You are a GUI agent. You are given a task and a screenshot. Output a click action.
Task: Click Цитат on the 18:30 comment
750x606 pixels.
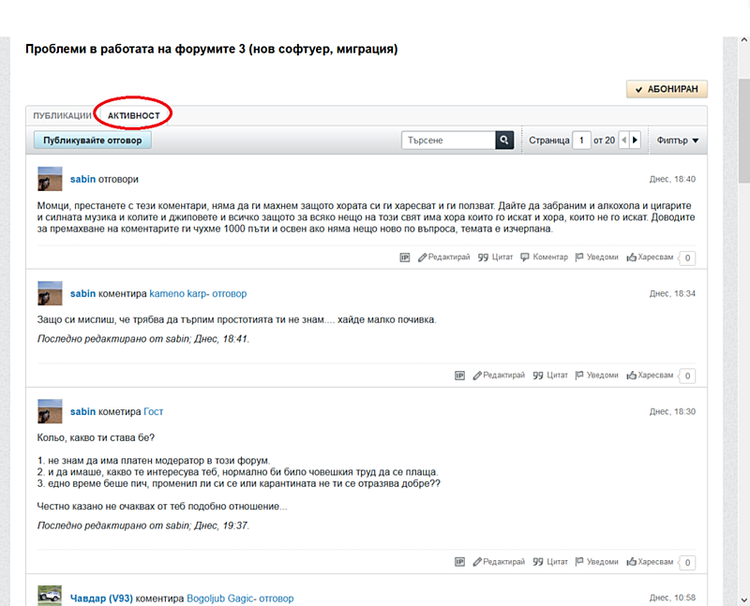(550, 562)
